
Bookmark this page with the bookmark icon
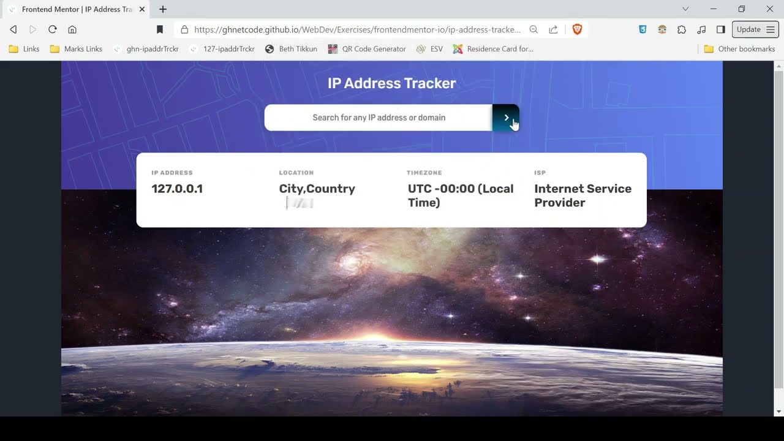(x=160, y=29)
